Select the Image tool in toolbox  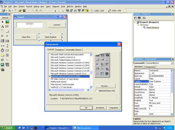tap(2, 65)
